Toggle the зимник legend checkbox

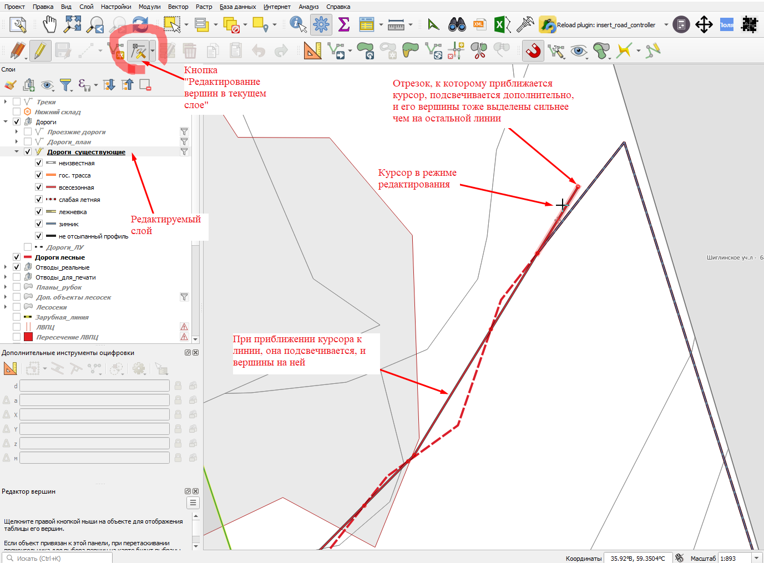tap(39, 224)
